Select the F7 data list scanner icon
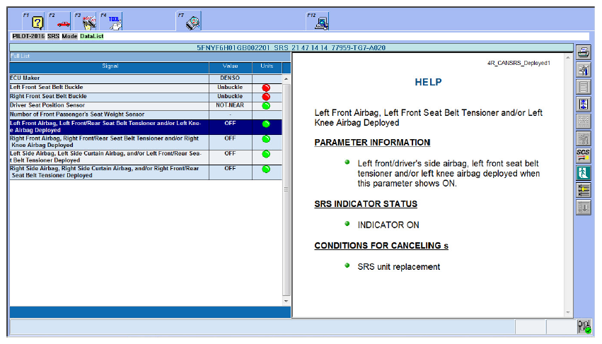This screenshot has width=602, height=344. click(193, 23)
